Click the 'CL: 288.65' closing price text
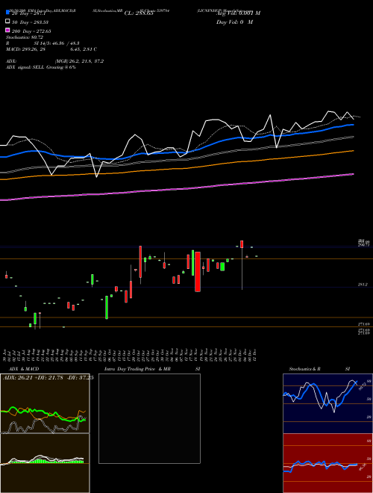The image size is (373, 493). [139, 13]
